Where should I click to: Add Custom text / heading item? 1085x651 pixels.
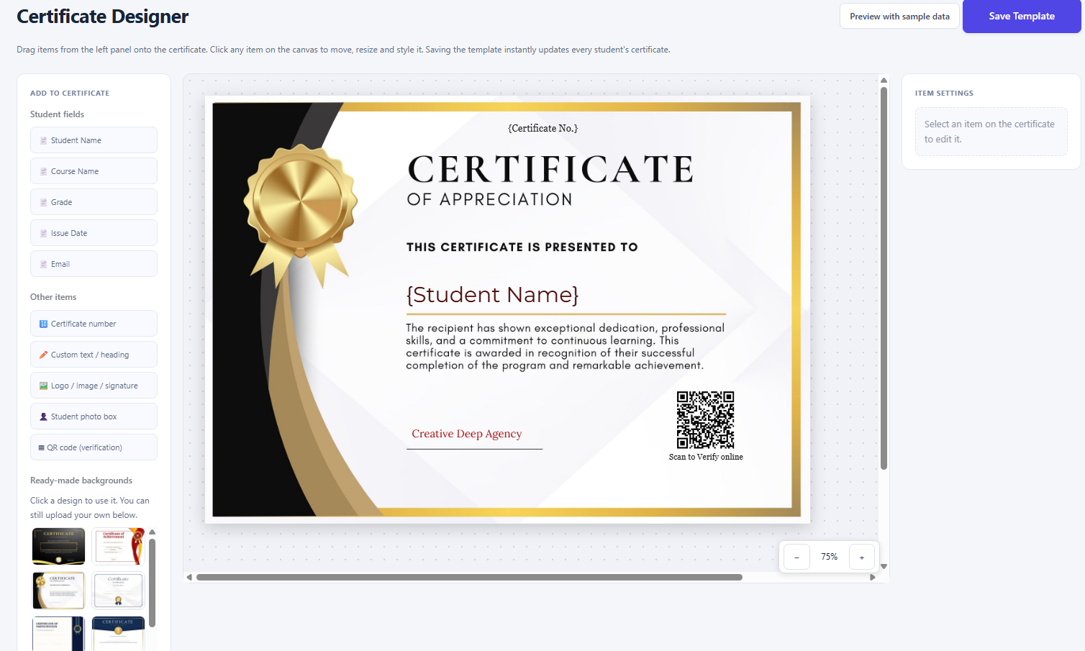click(94, 355)
